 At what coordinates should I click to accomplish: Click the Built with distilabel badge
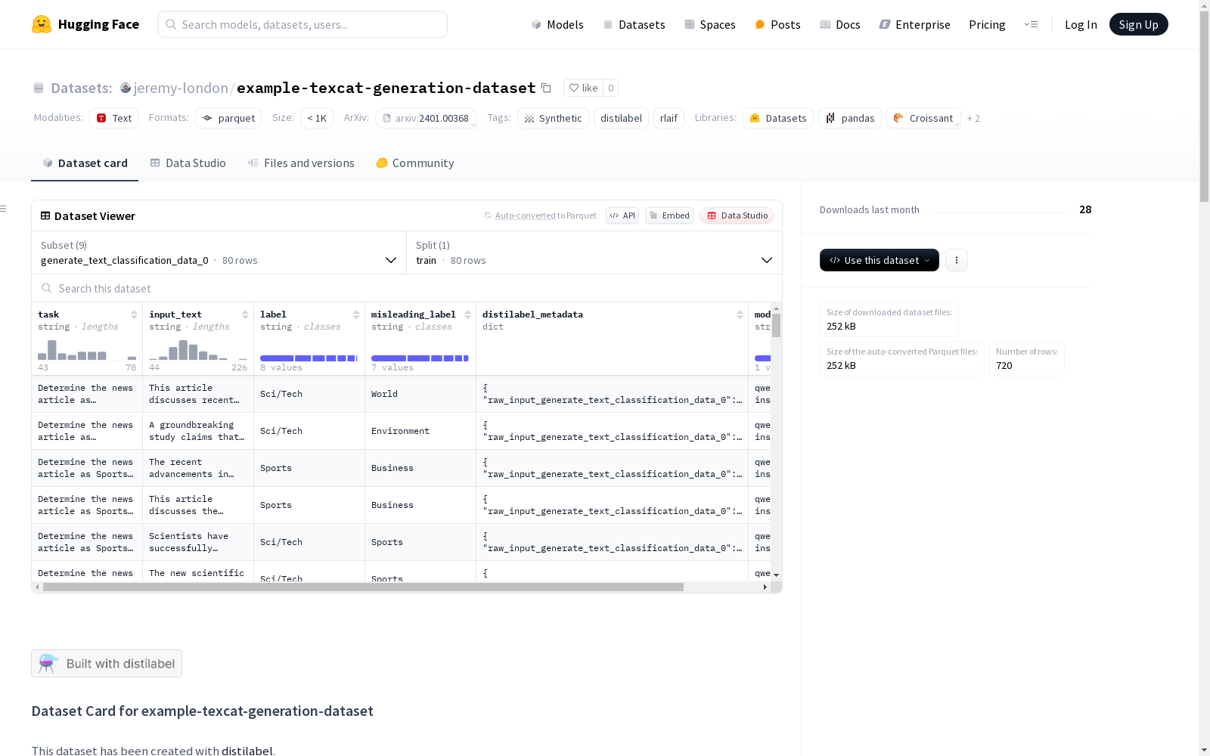pos(107,664)
